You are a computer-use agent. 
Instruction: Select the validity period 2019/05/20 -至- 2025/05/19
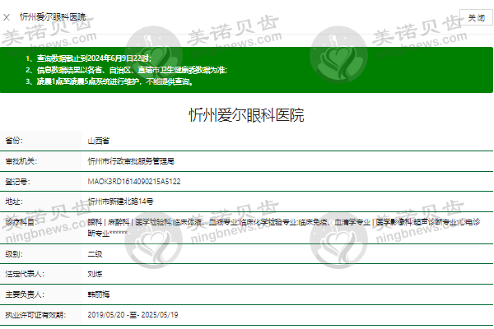pos(133,315)
